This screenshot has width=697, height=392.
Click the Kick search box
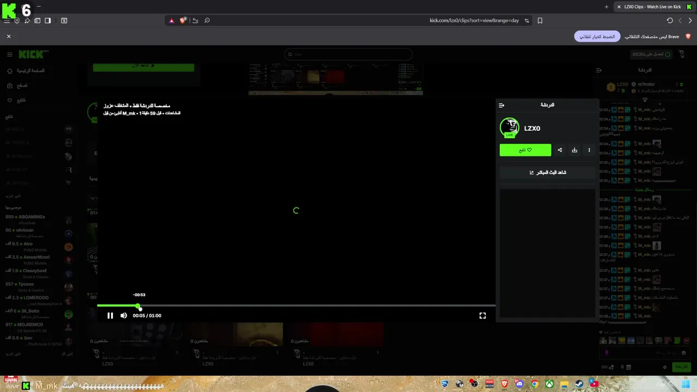pyautogui.click(x=348, y=54)
